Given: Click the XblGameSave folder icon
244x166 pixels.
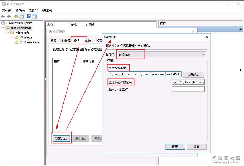Looking at the screenshot, I should tap(17, 42).
